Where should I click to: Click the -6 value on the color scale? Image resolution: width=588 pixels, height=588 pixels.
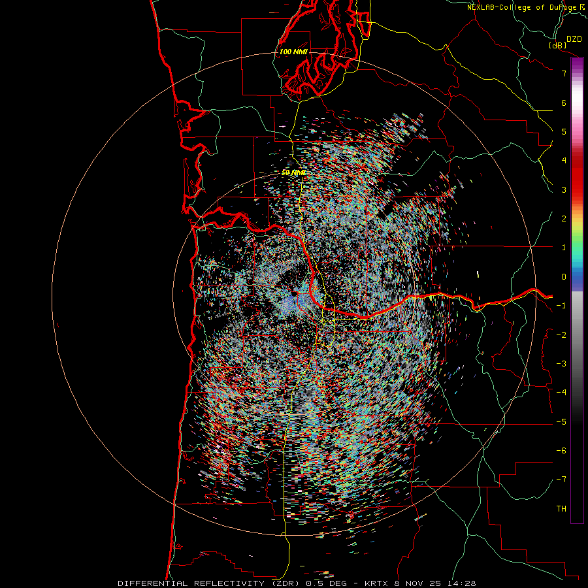[561, 451]
